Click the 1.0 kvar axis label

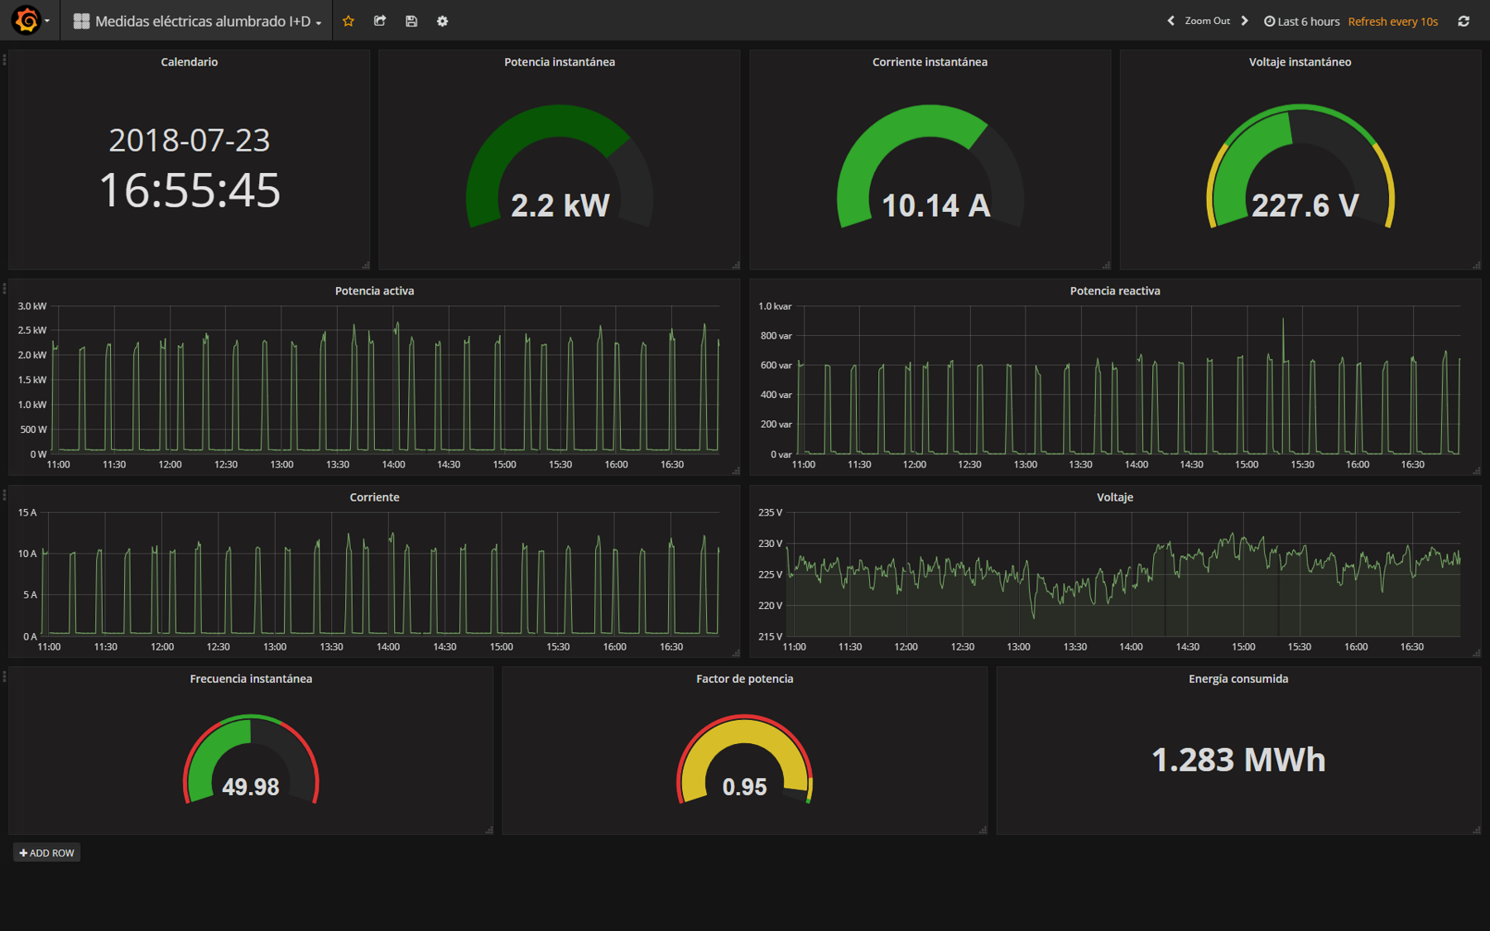point(775,306)
